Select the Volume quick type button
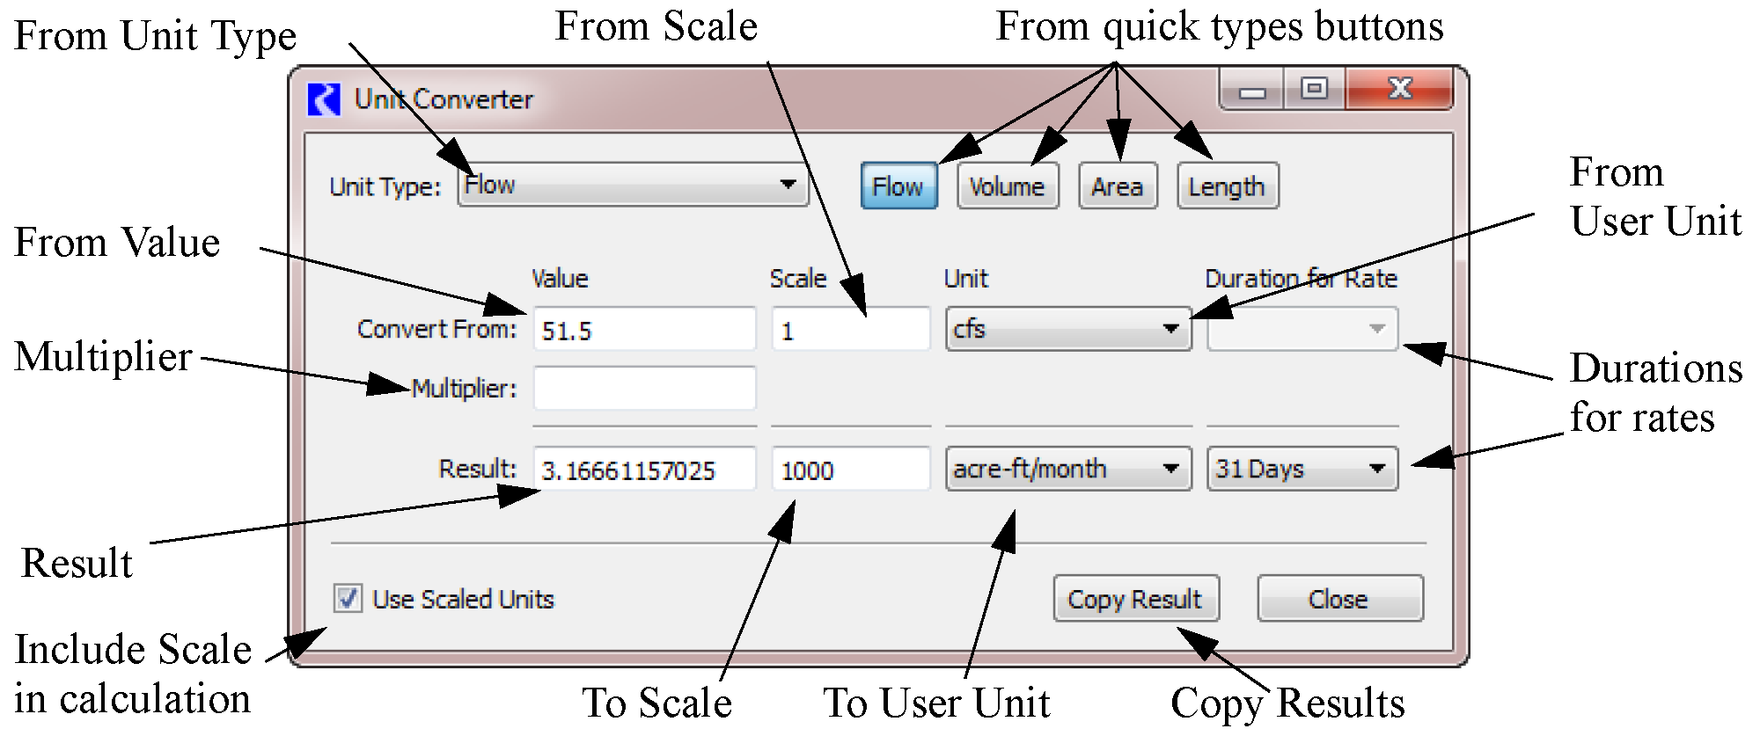The image size is (1760, 736). pos(1007,186)
